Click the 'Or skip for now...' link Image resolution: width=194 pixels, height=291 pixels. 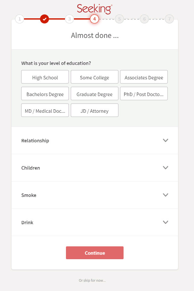point(92,280)
